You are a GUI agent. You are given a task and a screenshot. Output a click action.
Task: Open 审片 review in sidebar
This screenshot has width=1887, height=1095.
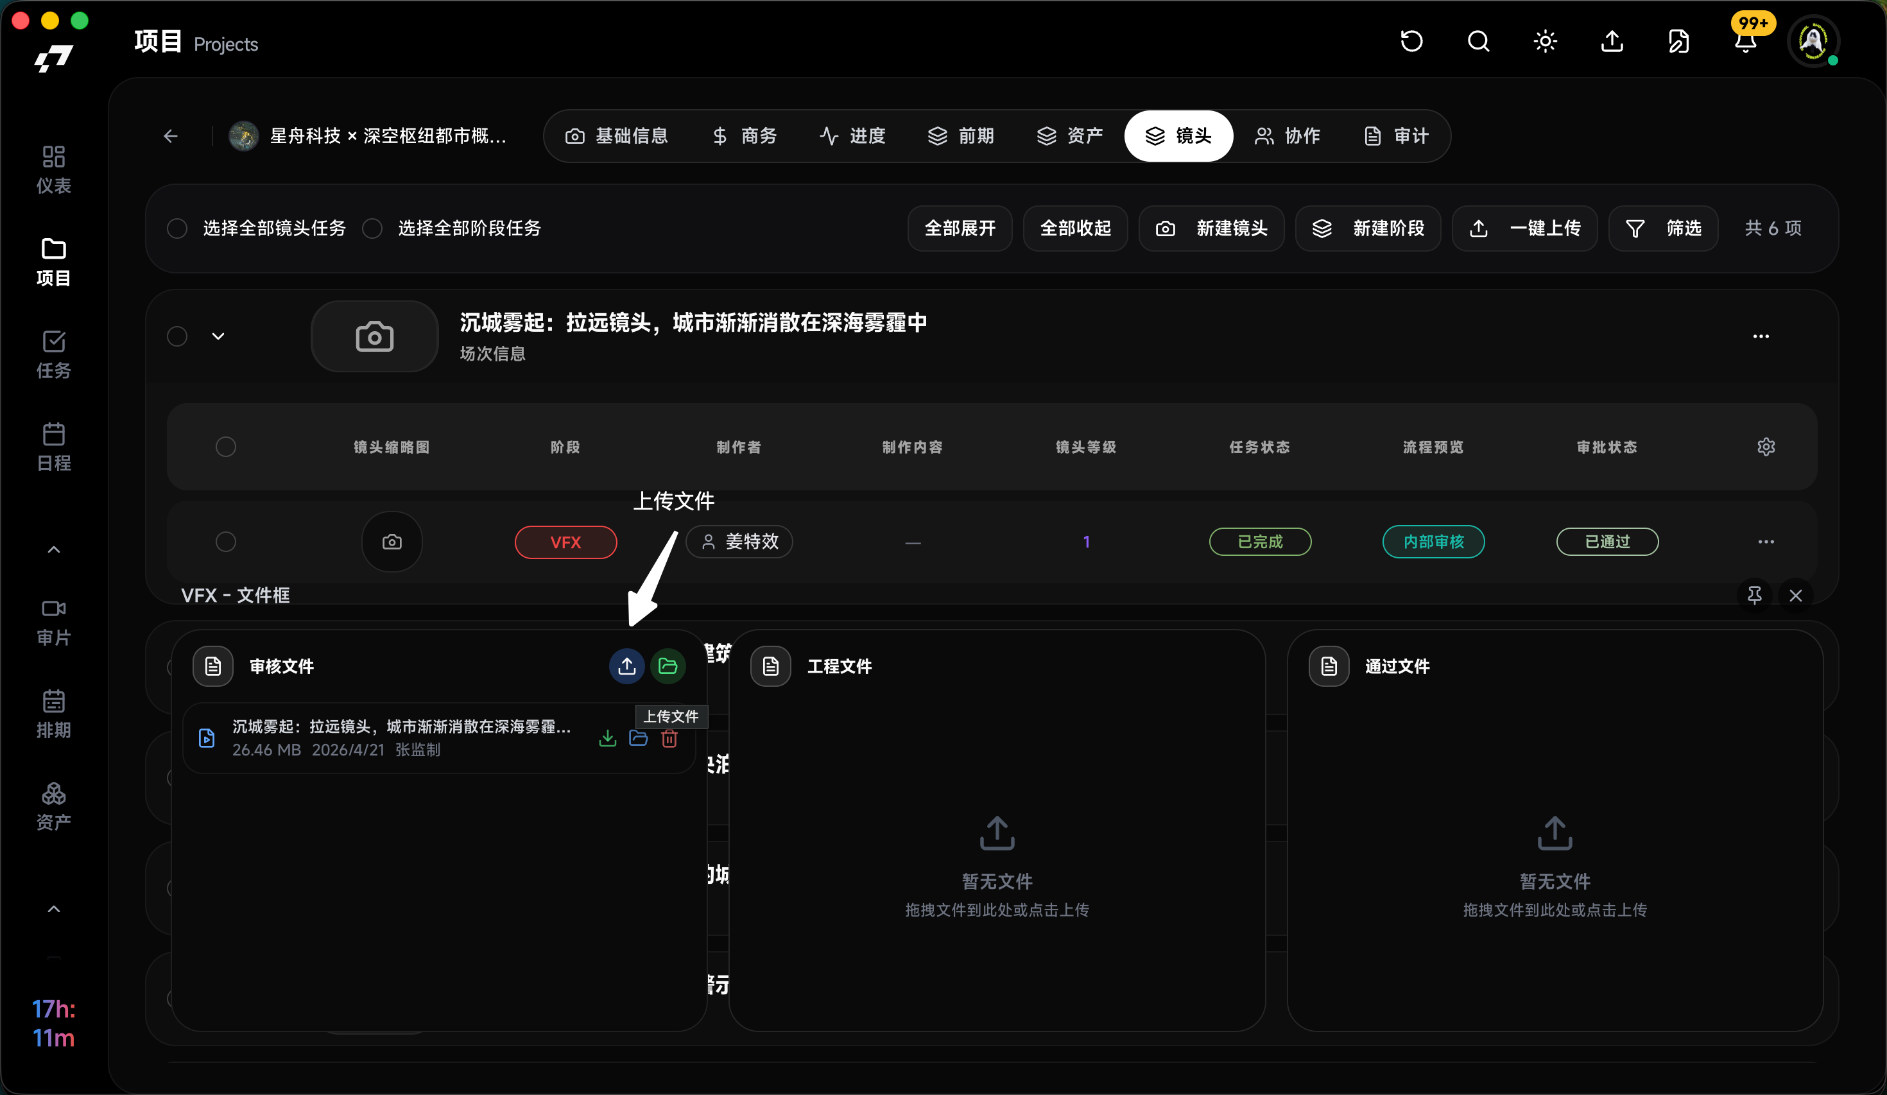coord(53,622)
